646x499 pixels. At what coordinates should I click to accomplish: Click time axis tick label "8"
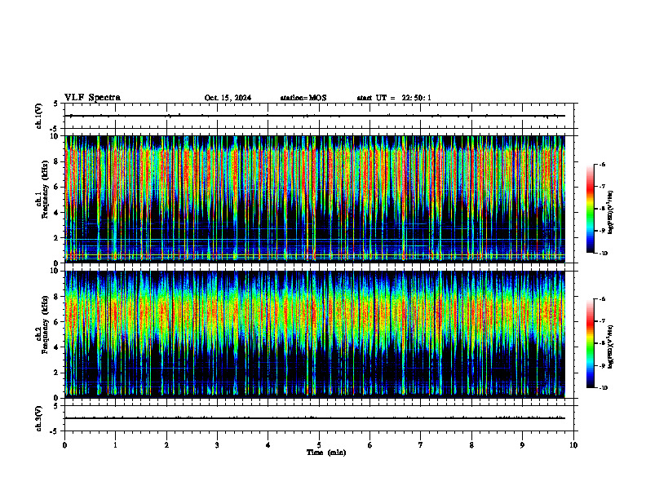[x=471, y=445]
